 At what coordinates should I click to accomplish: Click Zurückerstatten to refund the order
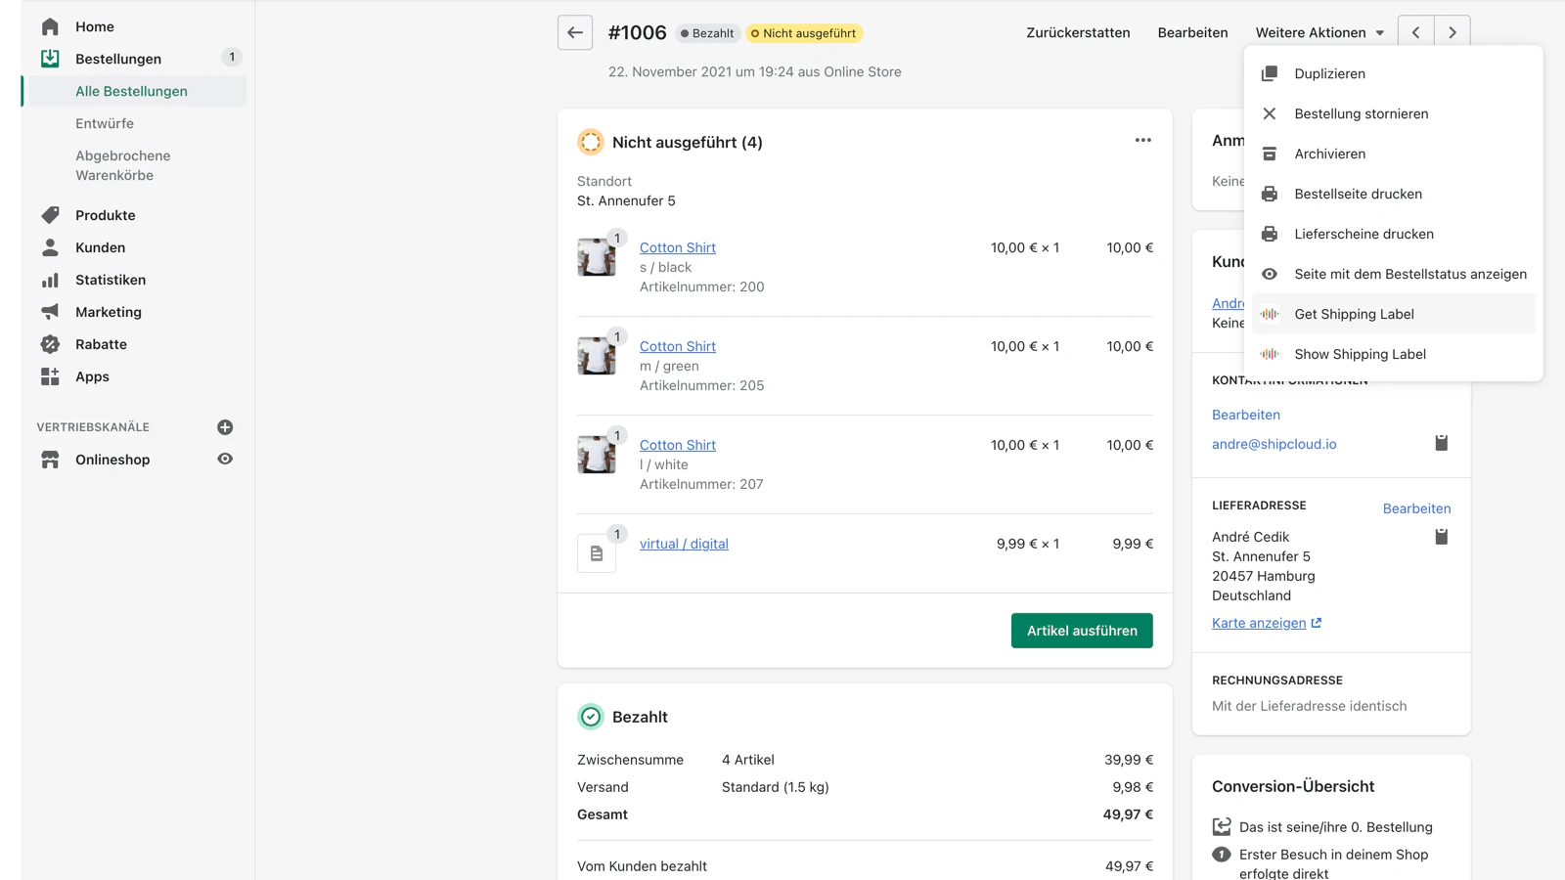(1078, 31)
